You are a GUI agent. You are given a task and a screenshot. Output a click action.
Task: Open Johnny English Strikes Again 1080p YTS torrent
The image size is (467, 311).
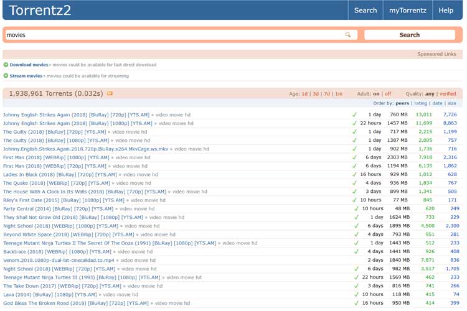click(77, 123)
